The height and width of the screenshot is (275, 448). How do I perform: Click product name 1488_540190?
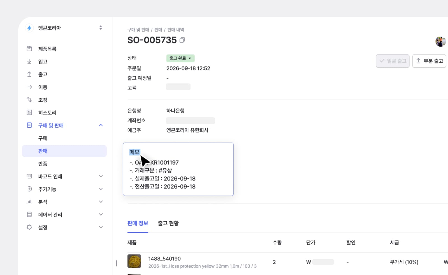click(x=164, y=259)
